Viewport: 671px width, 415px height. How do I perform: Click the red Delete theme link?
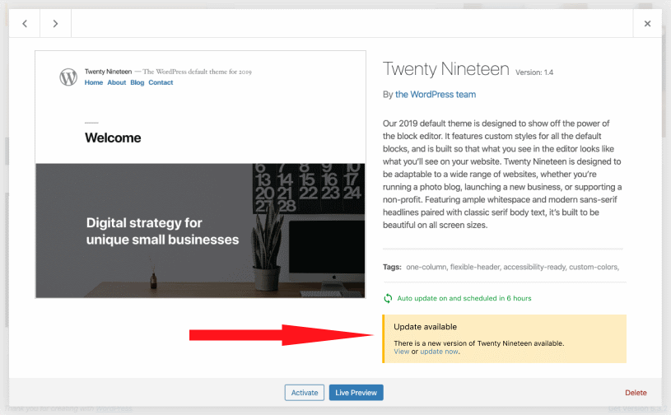point(636,393)
